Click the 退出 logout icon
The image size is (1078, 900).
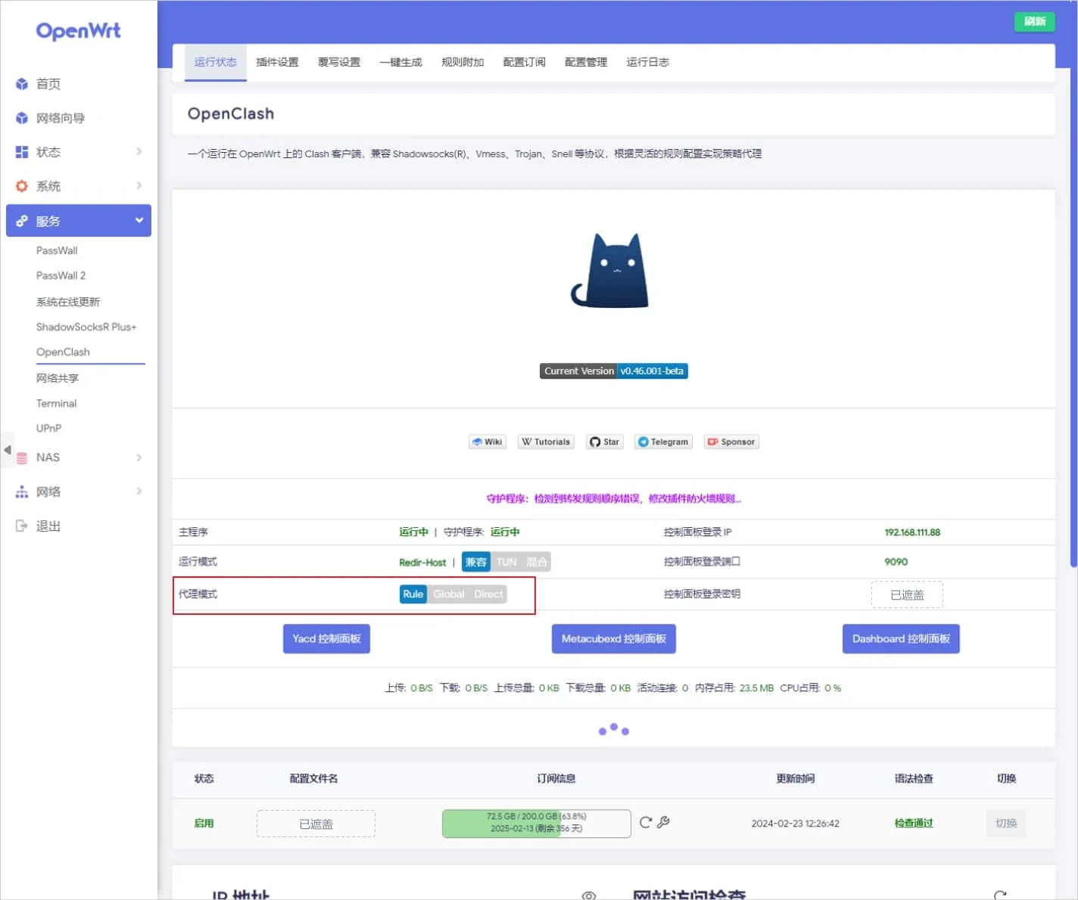click(x=22, y=526)
